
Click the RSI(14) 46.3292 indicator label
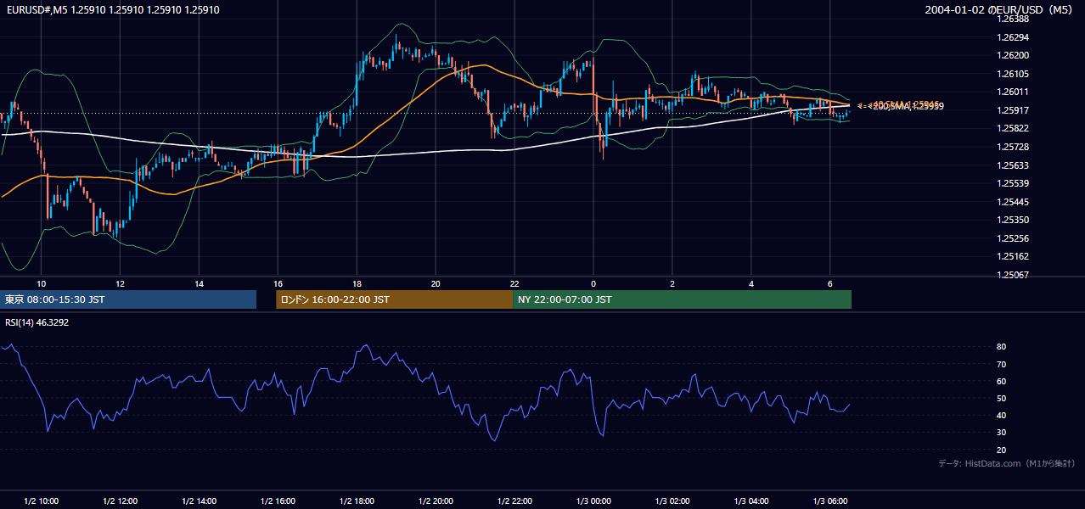37,322
